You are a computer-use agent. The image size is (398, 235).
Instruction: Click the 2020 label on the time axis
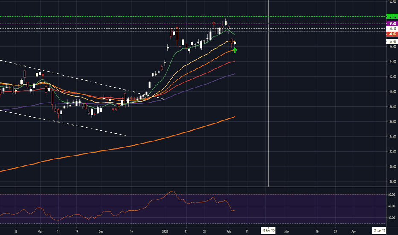point(165,232)
